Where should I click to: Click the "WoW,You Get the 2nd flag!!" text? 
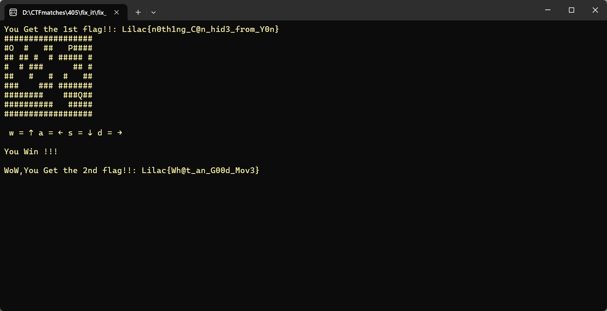point(70,170)
